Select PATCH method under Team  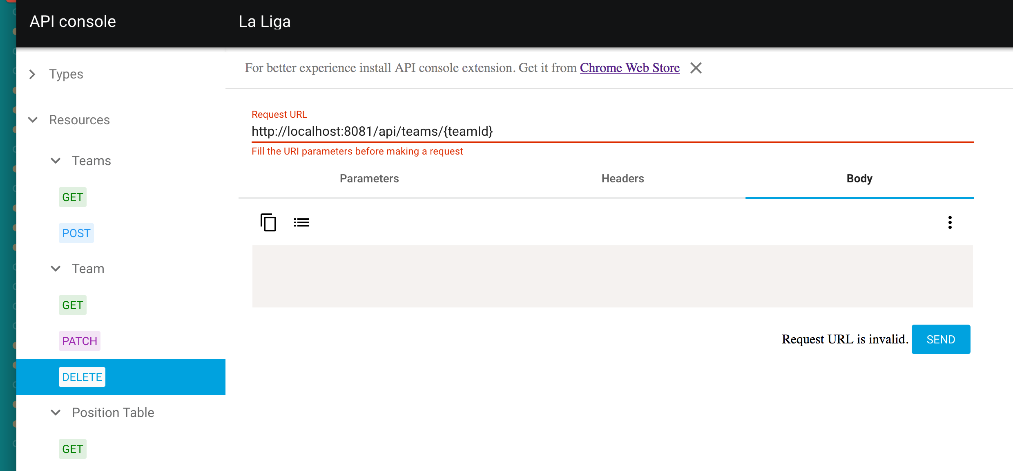click(79, 341)
